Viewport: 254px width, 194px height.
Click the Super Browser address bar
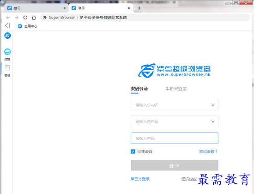coord(145,18)
